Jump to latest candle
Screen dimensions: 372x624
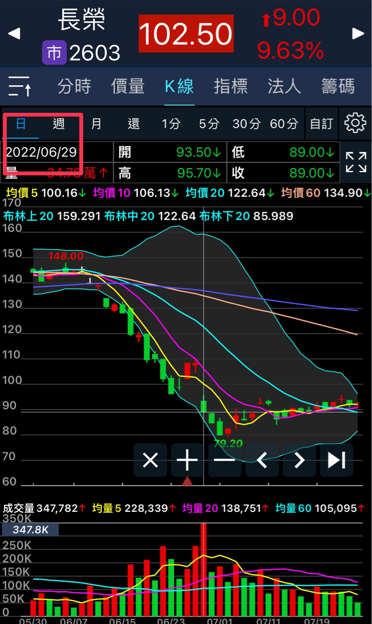336,460
